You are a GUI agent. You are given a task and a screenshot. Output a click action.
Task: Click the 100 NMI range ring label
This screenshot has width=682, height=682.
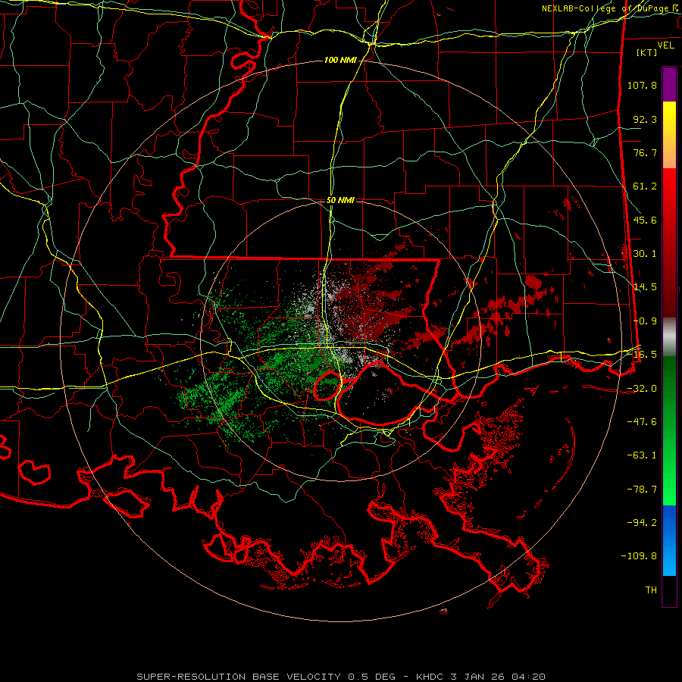[x=340, y=60]
